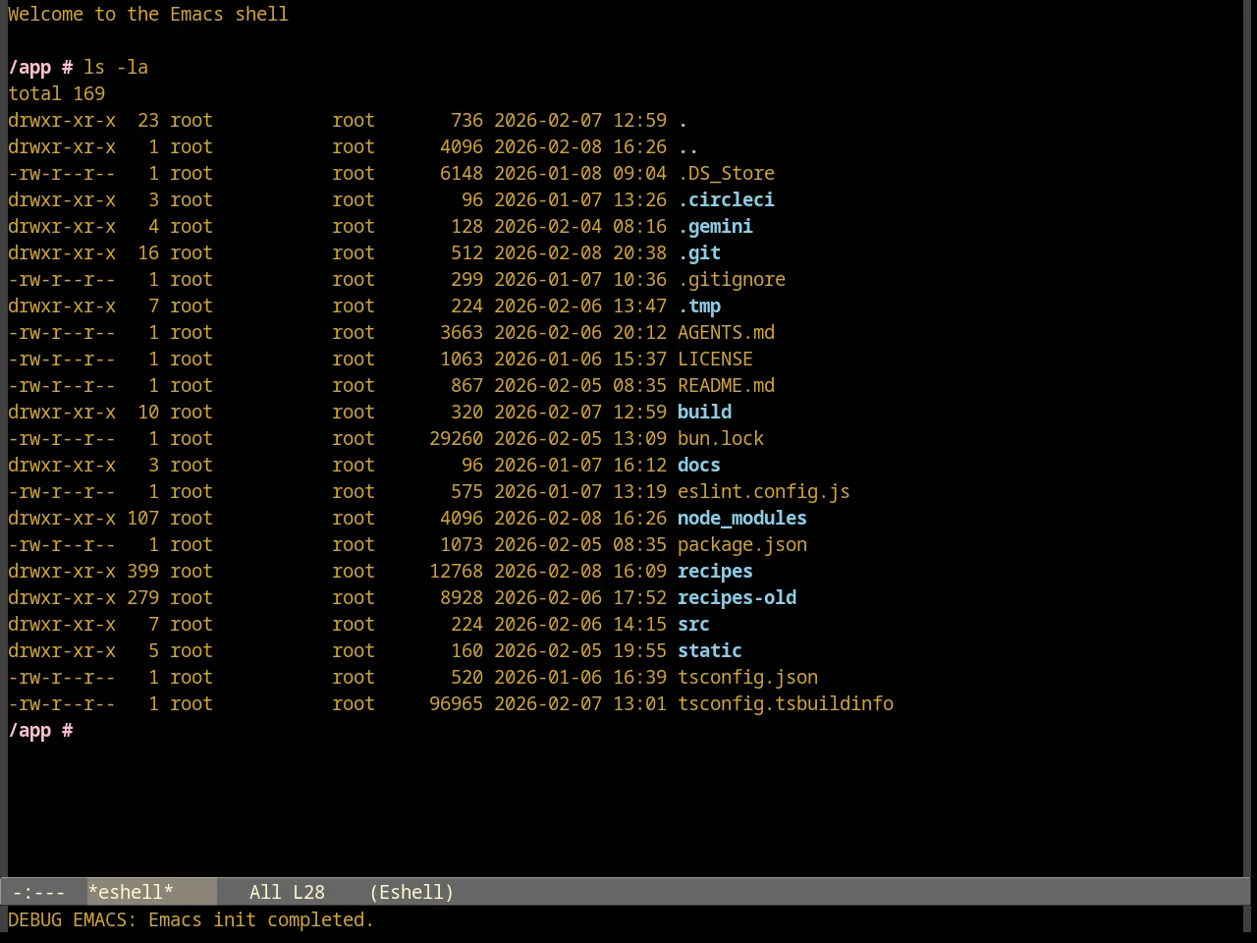Screen dimensions: 1257x943
Task: Click the .circleci directory name
Action: (726, 199)
